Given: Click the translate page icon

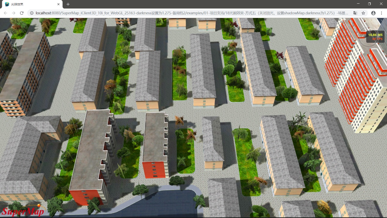Looking at the screenshot, I should (x=355, y=13).
